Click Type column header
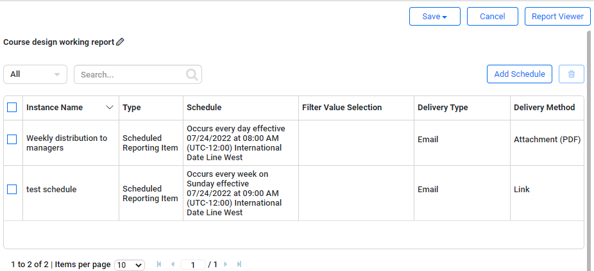 pos(151,108)
